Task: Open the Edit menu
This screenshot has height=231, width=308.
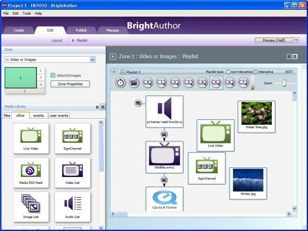Action: point(16,13)
